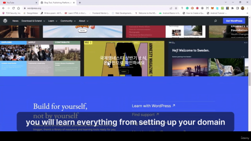Open the light-blue bird extension icon
251x141 pixels.
(217, 8)
